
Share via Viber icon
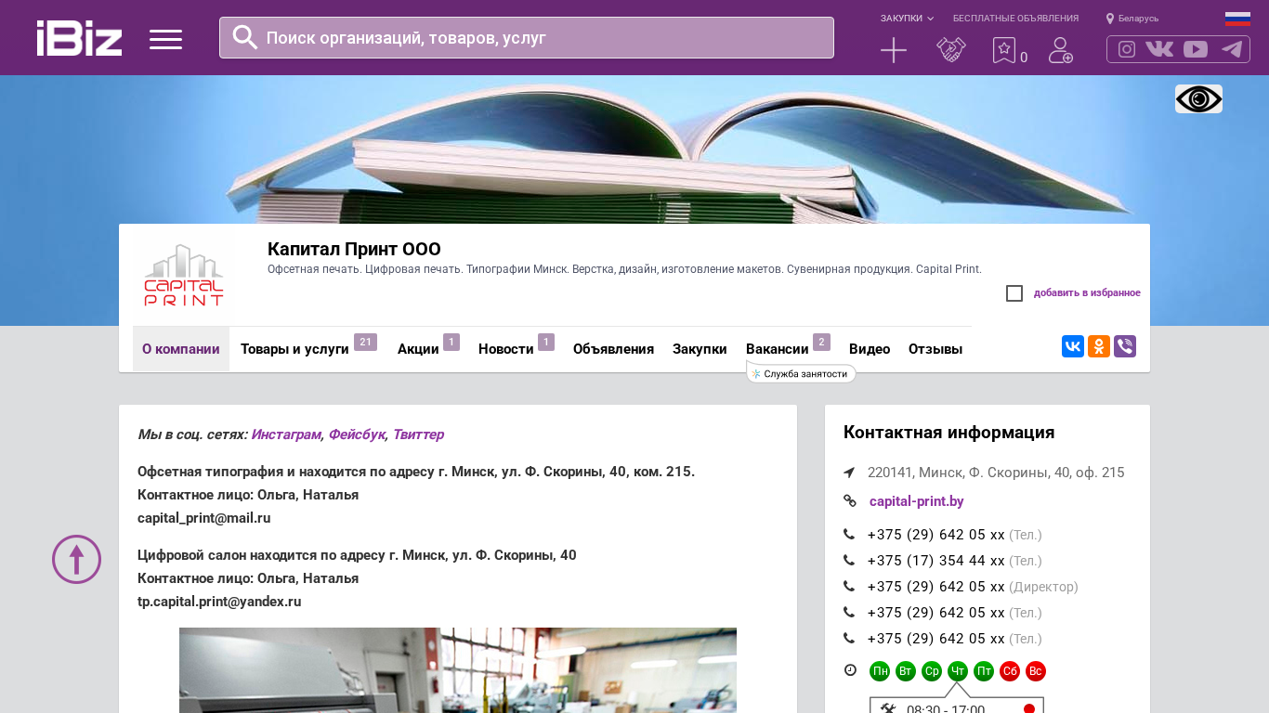1125,346
